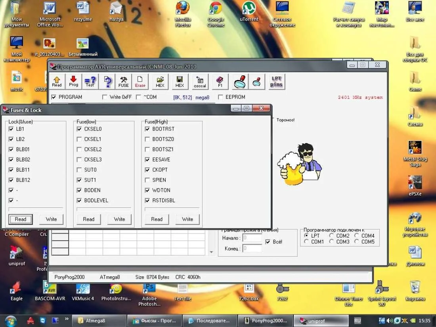Enable the Write 0xFF checkbox
Screen dimensions: 436x327
pyautogui.click(x=105, y=97)
